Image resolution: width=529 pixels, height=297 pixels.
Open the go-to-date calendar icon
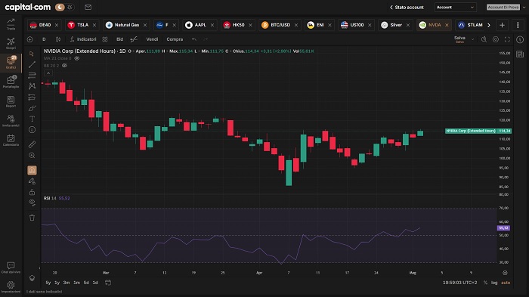(108, 283)
